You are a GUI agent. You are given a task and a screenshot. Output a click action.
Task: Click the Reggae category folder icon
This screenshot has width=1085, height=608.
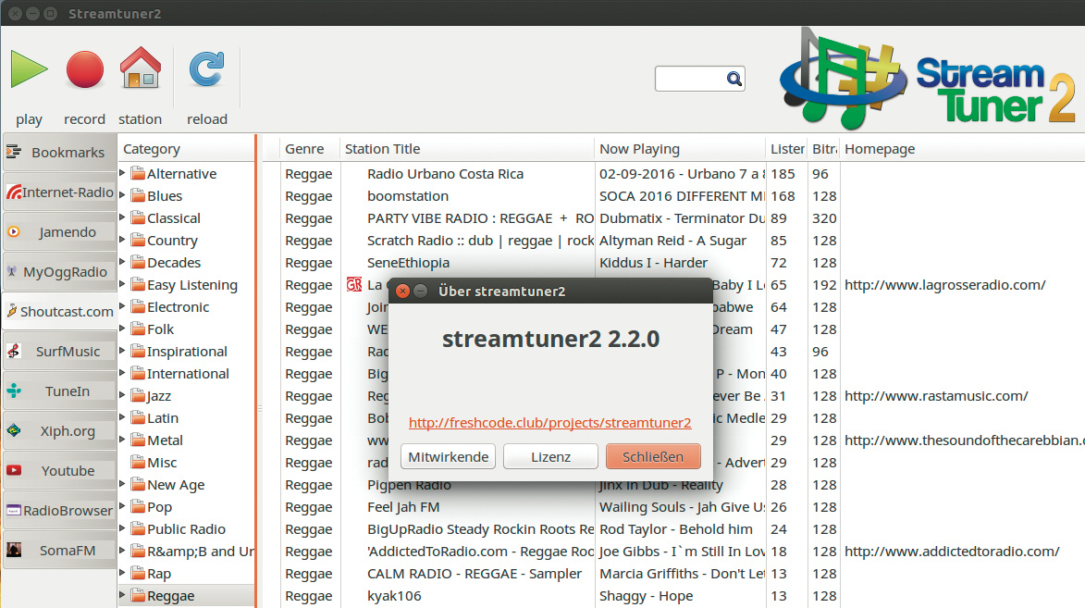click(138, 596)
